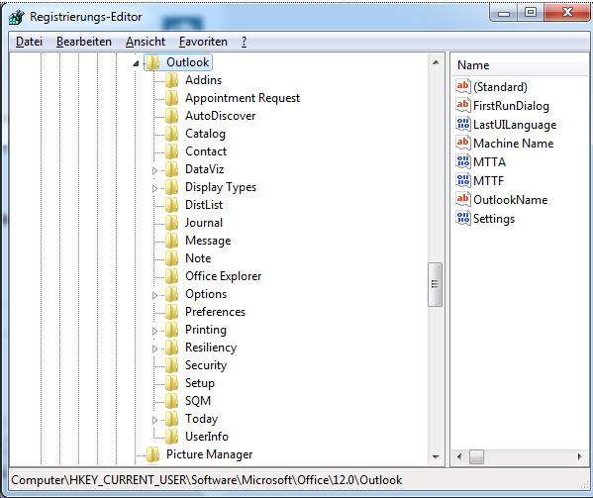Viewport: 593px width, 498px height.
Task: Click the Machine Name string value icon
Action: click(463, 143)
